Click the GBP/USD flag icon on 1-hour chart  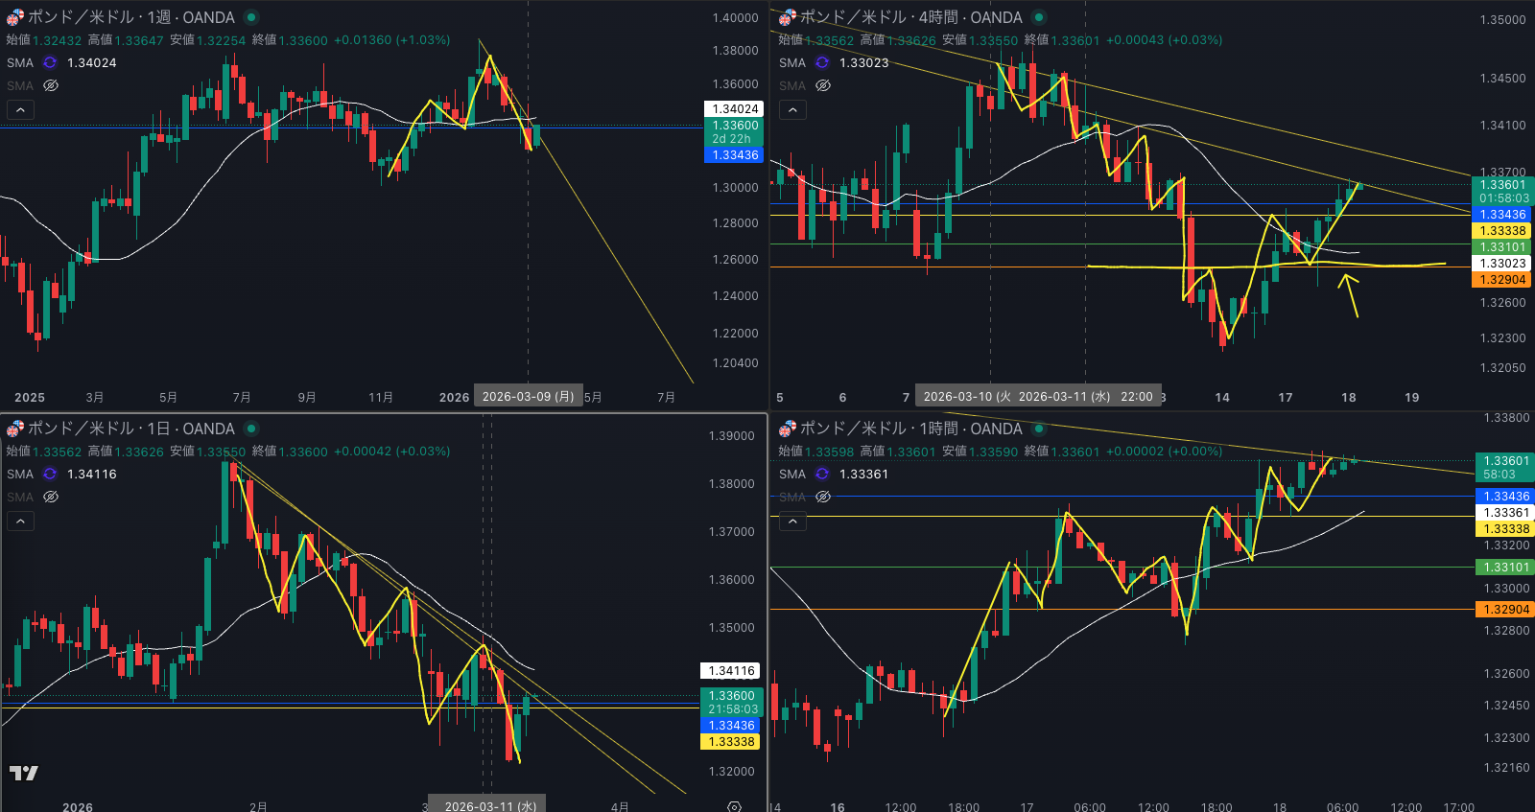point(788,429)
